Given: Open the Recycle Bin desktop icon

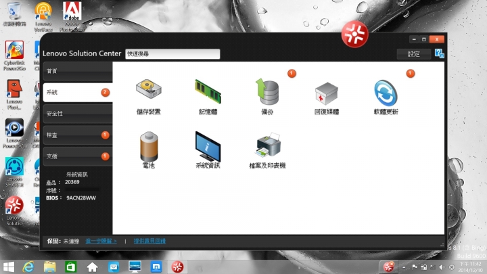Looking at the screenshot, I should 14,14.
